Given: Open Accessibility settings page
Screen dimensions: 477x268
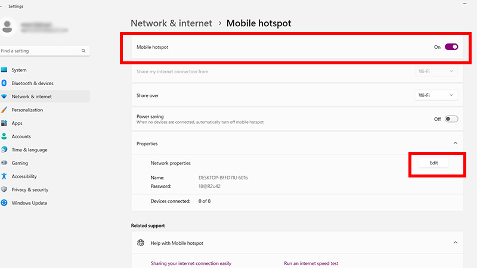Looking at the screenshot, I should 24,176.
